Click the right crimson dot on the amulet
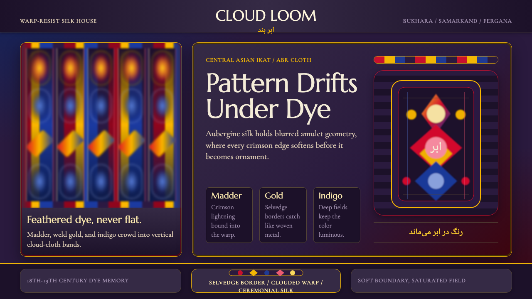Screen dimensions: 532x299 click(x=465, y=181)
